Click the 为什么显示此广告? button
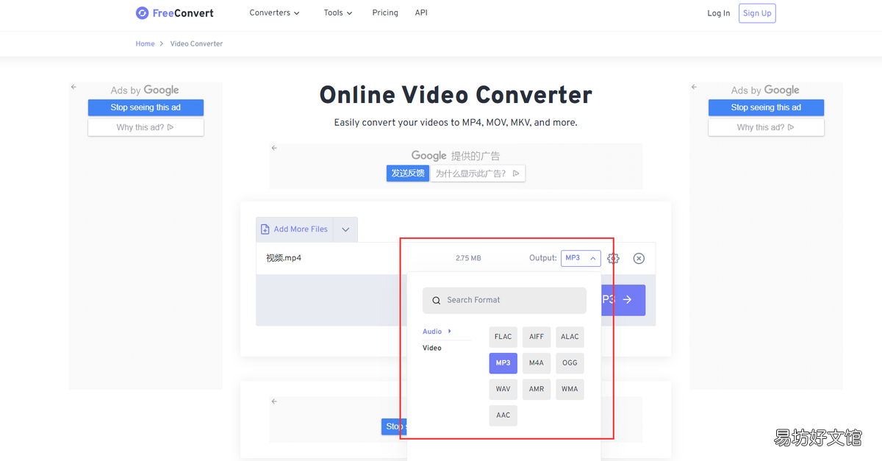The image size is (882, 461). 478,174
